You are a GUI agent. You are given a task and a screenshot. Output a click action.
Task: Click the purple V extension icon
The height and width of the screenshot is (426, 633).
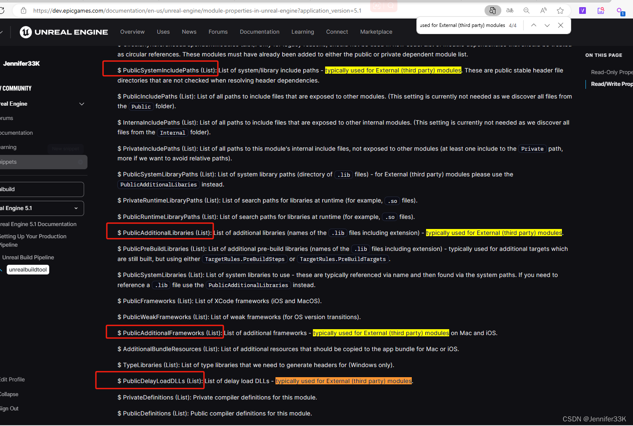tap(582, 11)
